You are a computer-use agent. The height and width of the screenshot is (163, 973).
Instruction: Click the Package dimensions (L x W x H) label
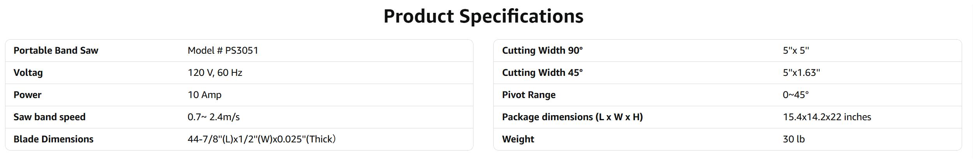[x=572, y=117]
